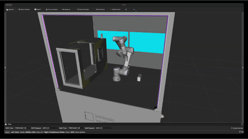Click the Reset button

[7, 132]
